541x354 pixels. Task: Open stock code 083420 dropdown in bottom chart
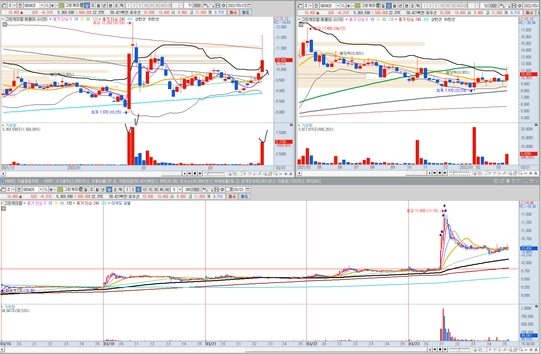(x=41, y=190)
